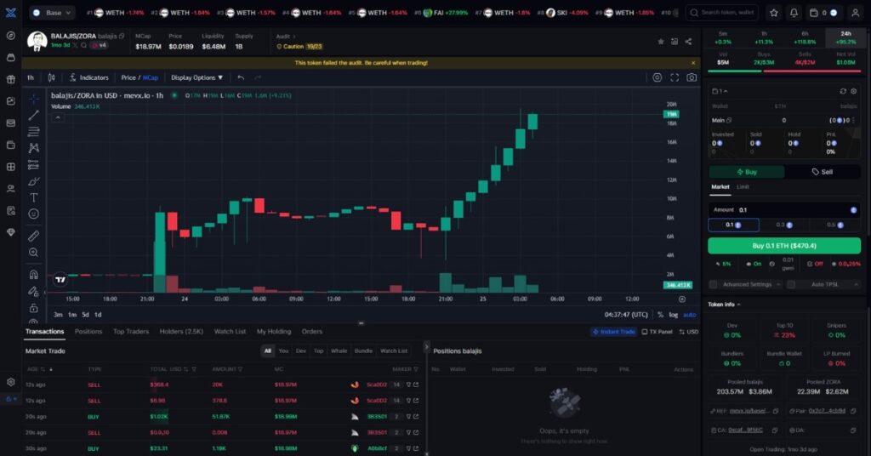The height and width of the screenshot is (456, 871).
Task: Switch the chart to fullscreen mode
Action: (675, 77)
